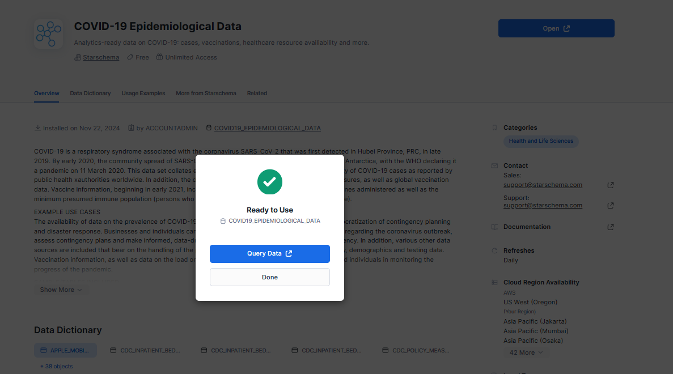Select the Health and Life Sciences category tag
Image resolution: width=673 pixels, height=374 pixels.
coord(541,141)
